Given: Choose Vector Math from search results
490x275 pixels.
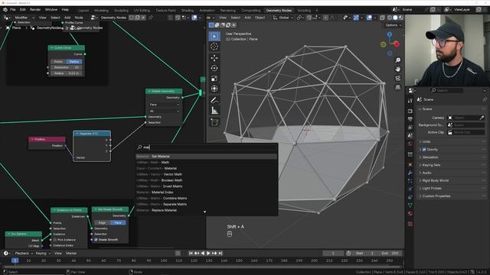Looking at the screenshot, I should (x=206, y=174).
